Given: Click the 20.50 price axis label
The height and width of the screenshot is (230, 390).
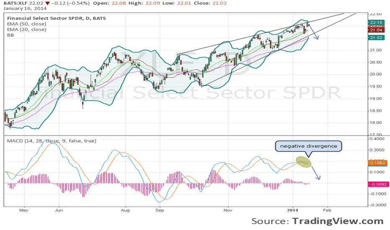Looking at the screenshot, I should point(376,62).
